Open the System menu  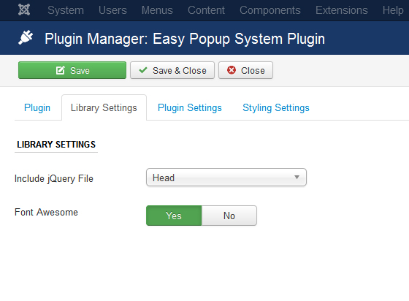pos(66,10)
